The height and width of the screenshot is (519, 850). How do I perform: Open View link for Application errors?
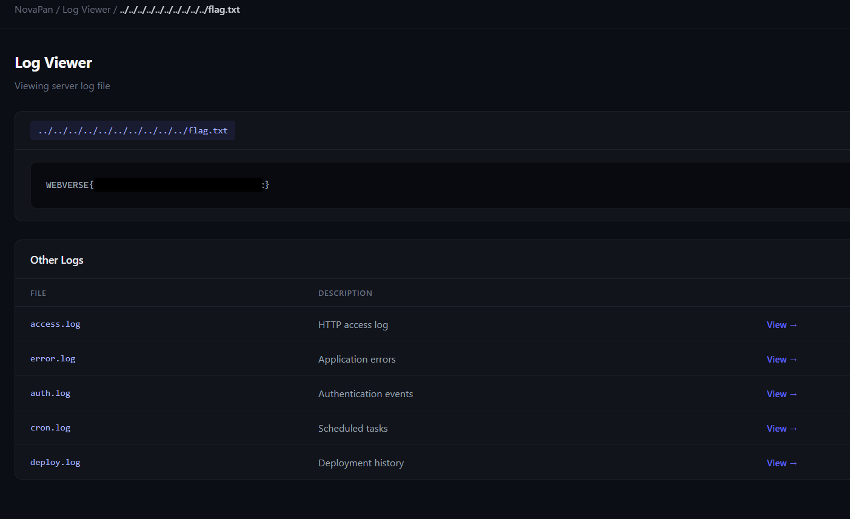[781, 360]
